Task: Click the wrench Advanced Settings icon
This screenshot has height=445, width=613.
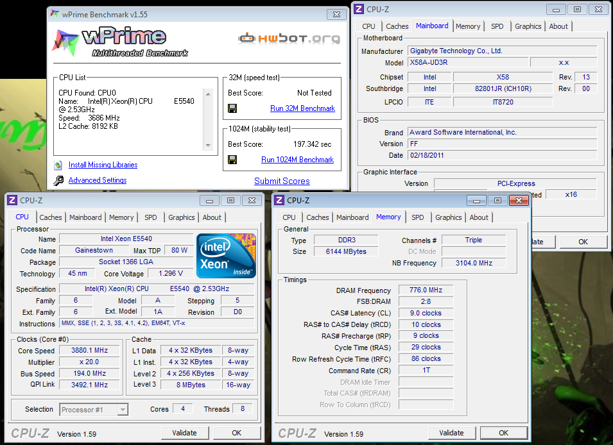Action: [58, 180]
